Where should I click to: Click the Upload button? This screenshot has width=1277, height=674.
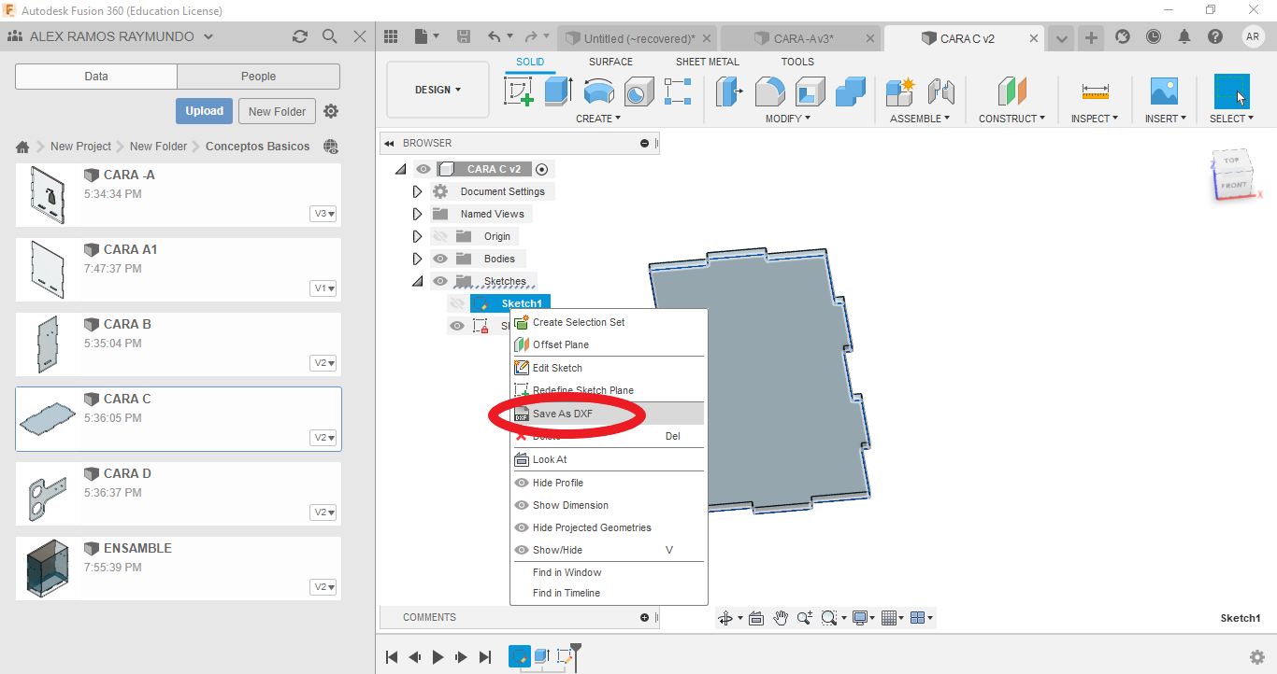click(x=204, y=111)
